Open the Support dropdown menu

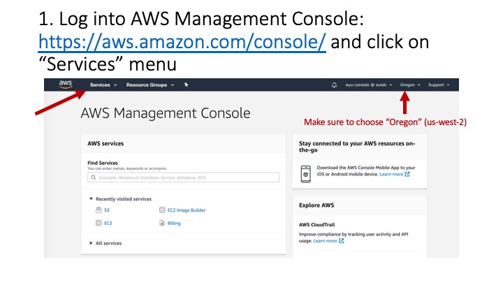click(x=438, y=85)
